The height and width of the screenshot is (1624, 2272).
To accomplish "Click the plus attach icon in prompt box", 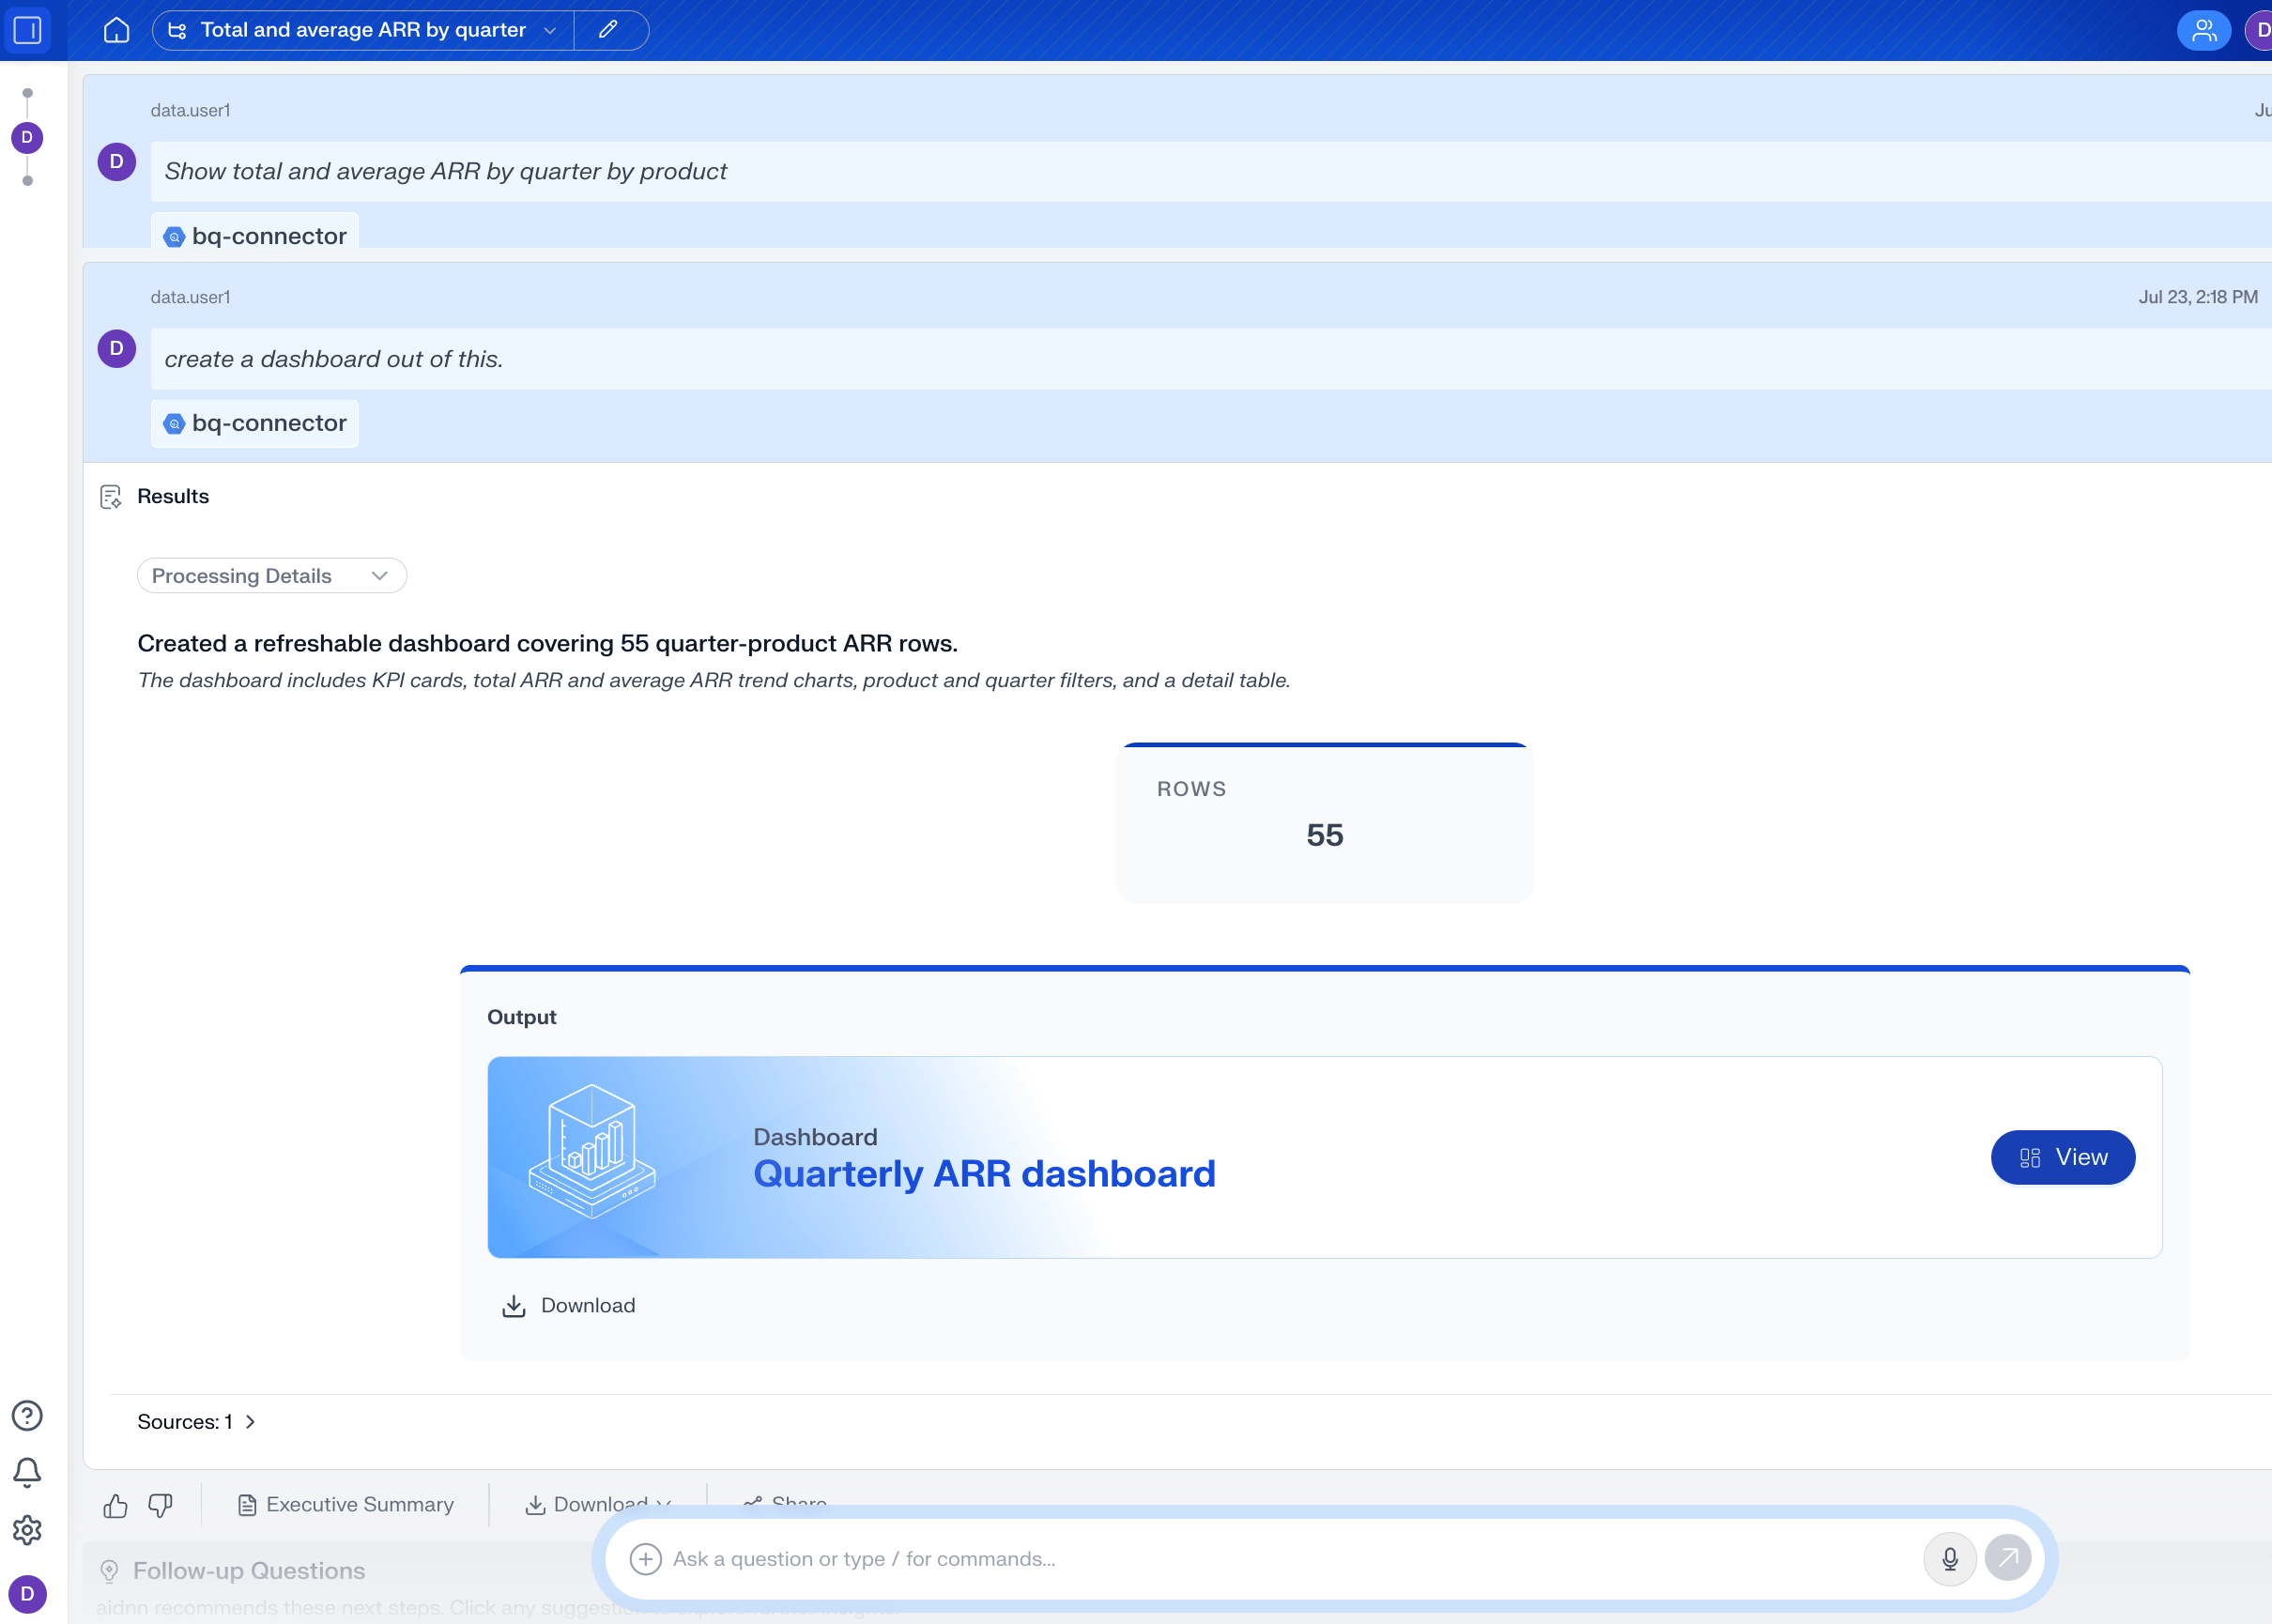I will tap(646, 1559).
